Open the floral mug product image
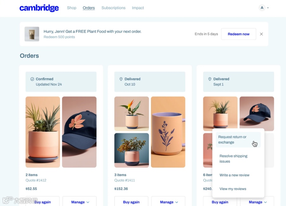286x206 pixels. pos(168,132)
